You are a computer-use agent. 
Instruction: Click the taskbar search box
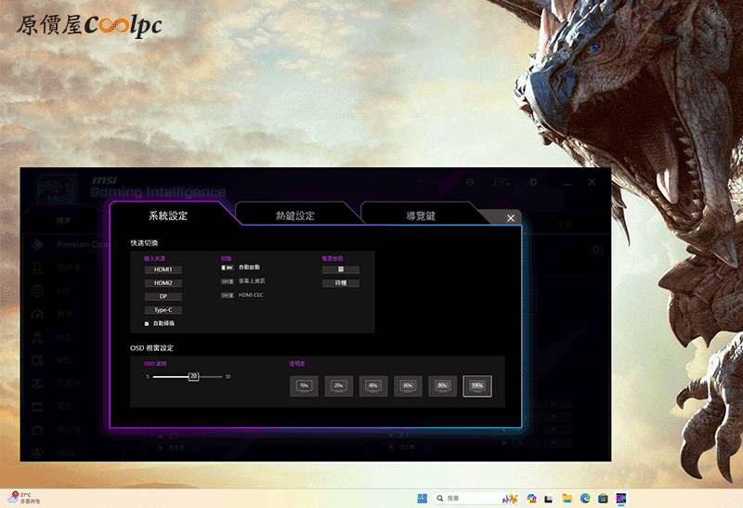coord(476,499)
